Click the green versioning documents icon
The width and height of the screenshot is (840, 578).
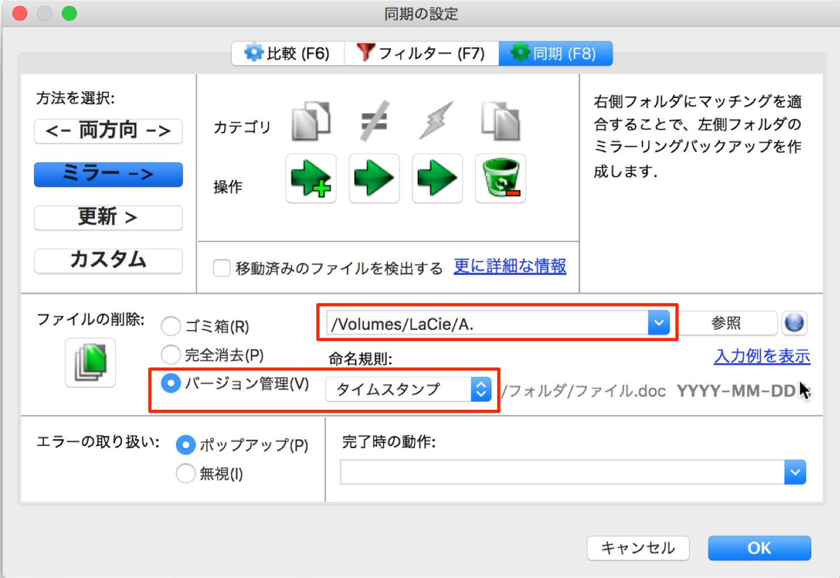(x=90, y=363)
